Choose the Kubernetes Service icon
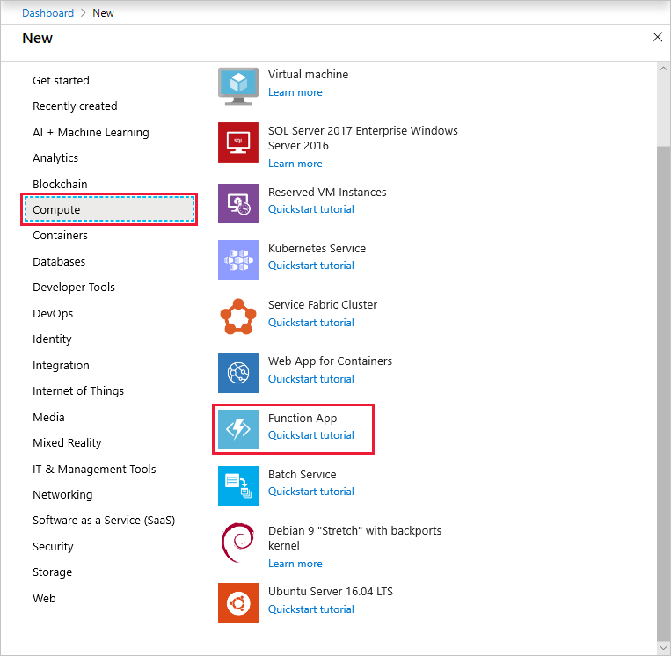Screen dimensions: 671x656 pos(238,259)
